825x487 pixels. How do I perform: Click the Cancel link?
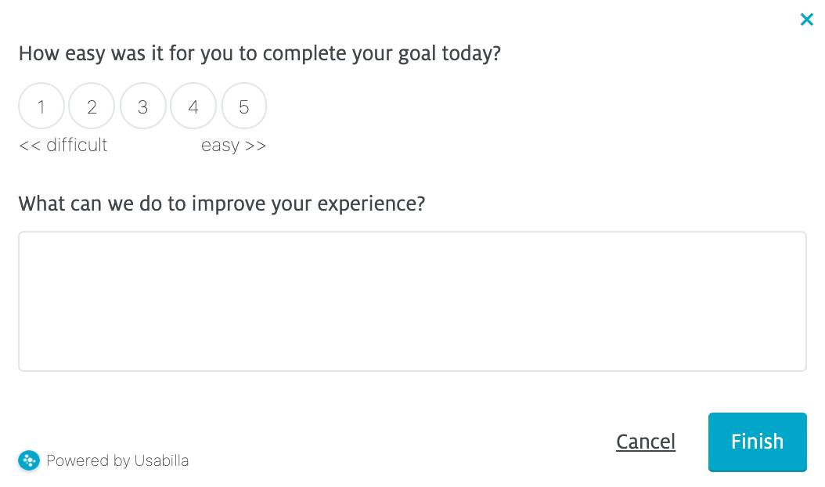pos(645,442)
